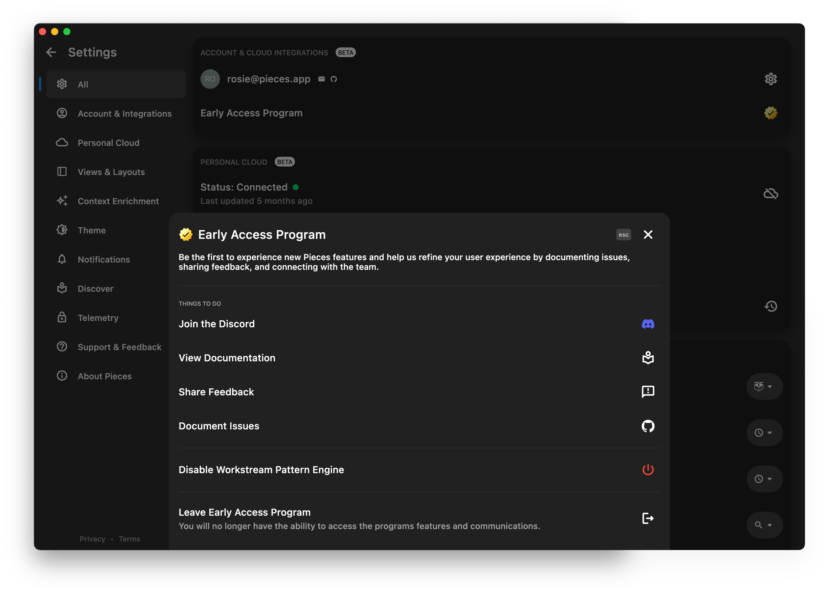Expand the Context Enrichment settings section
The height and width of the screenshot is (595, 839).
pyautogui.click(x=118, y=201)
